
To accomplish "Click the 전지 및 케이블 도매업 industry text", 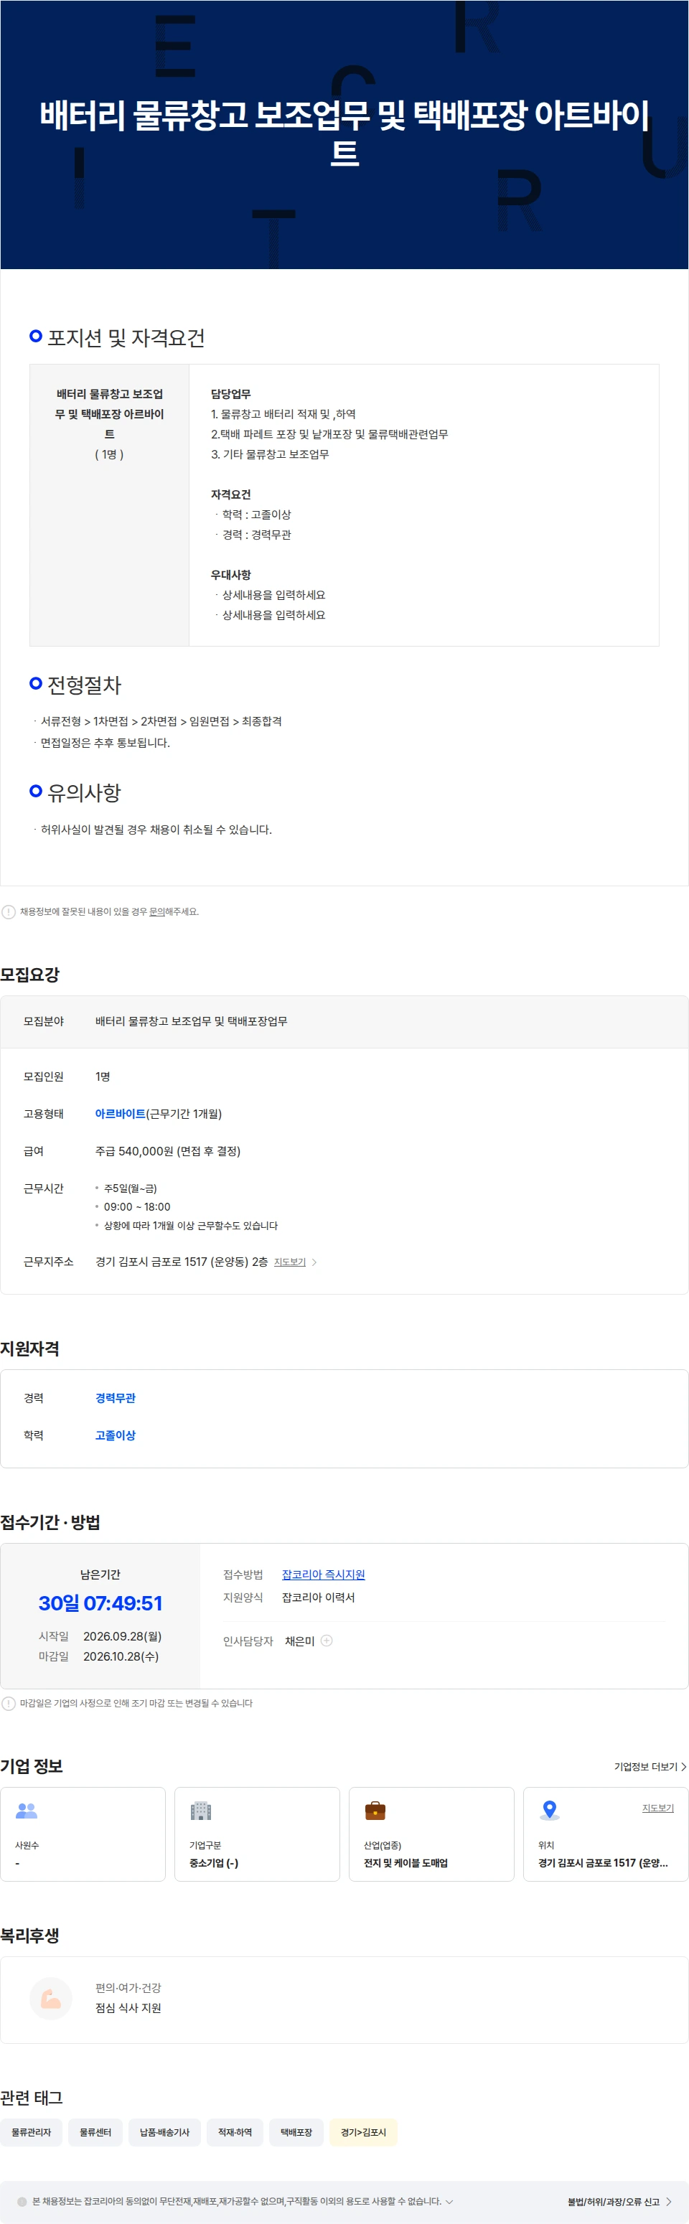I will [405, 1862].
